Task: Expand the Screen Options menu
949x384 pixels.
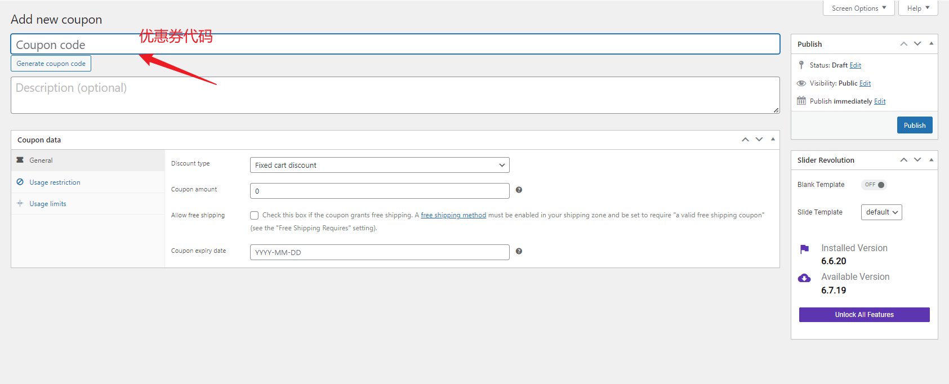Action: click(858, 8)
